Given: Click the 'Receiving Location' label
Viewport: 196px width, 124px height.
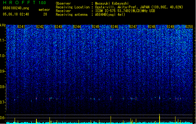Looking at the screenshot, I should (x=73, y=7).
